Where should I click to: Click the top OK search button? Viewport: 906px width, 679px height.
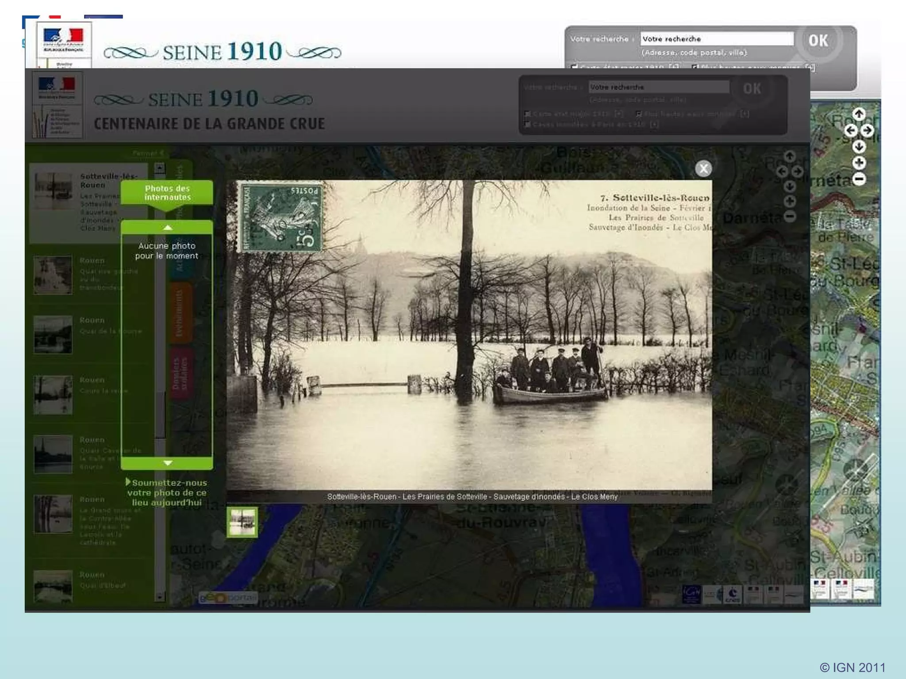(x=818, y=41)
